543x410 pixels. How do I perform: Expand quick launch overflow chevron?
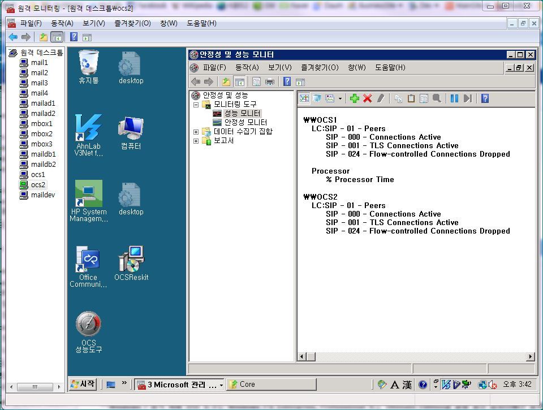124,383
